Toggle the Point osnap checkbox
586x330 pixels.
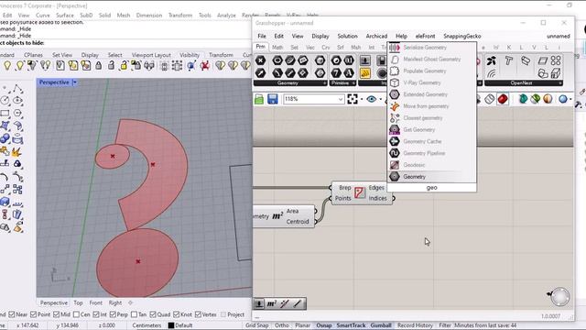click(x=34, y=314)
